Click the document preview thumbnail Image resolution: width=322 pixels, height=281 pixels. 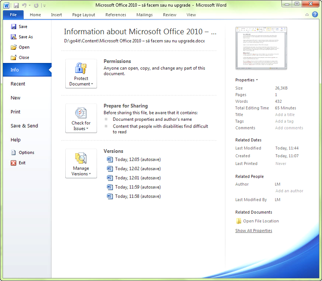tap(261, 48)
